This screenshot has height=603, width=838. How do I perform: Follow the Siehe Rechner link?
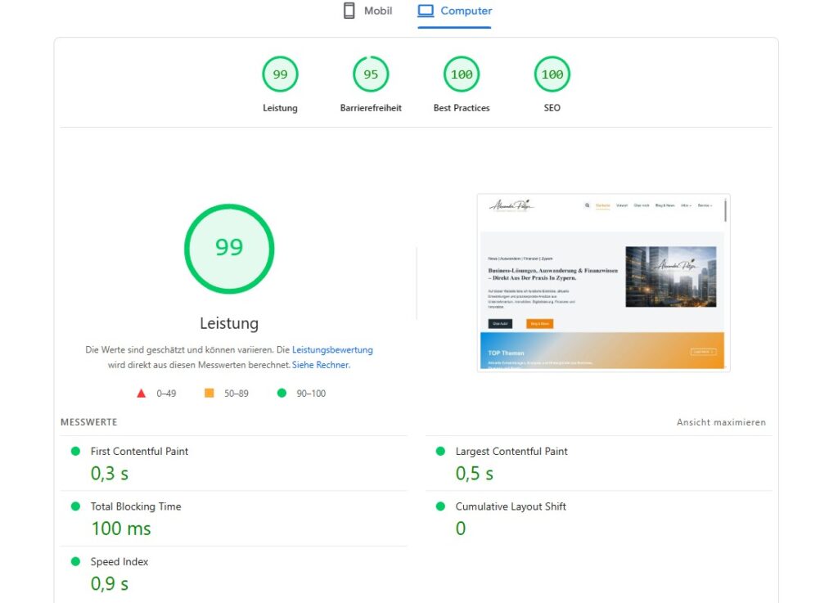click(321, 365)
